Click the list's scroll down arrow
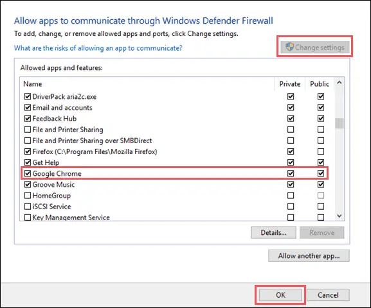This screenshot has height=308, width=371. [339, 216]
